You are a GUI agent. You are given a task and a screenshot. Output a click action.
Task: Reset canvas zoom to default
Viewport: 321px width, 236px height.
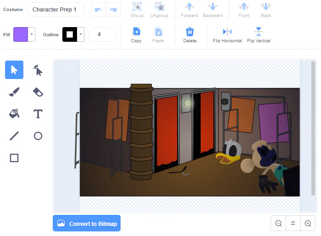[293, 223]
